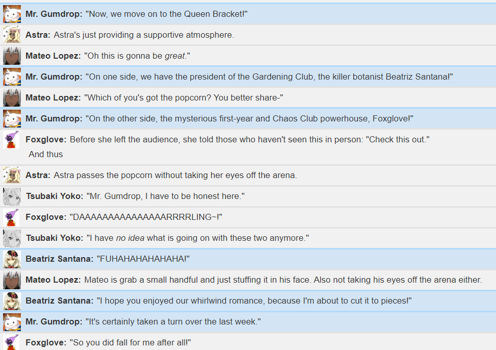Click Beatriz Santana's avatar on the whirlwind romance message
Screen dimensions: 496x350
(12, 301)
